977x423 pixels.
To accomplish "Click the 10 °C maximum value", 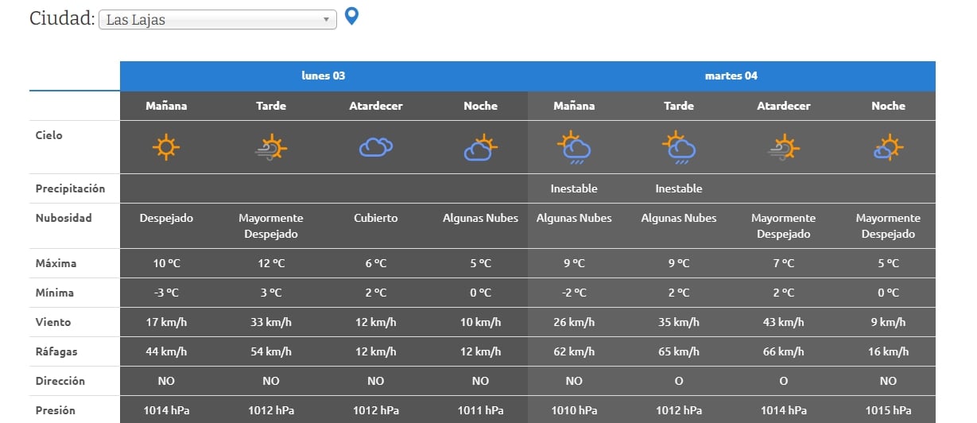I will pos(166,263).
